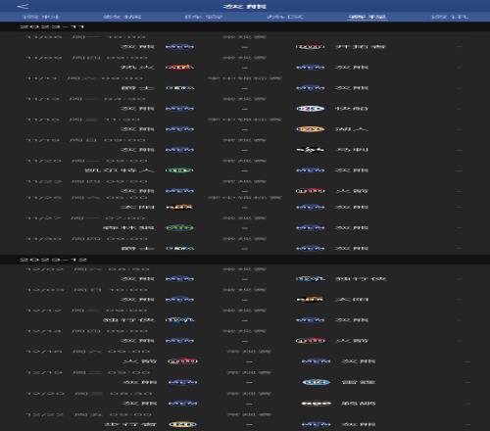The width and height of the screenshot is (490, 431).
Task: Tap the Thunder (雷霆) team logo
Action: (316, 382)
